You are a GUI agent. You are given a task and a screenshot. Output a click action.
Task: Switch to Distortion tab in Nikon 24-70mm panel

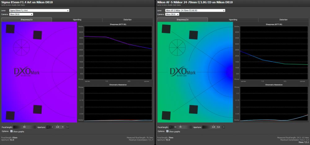pyautogui.click(x=283, y=20)
